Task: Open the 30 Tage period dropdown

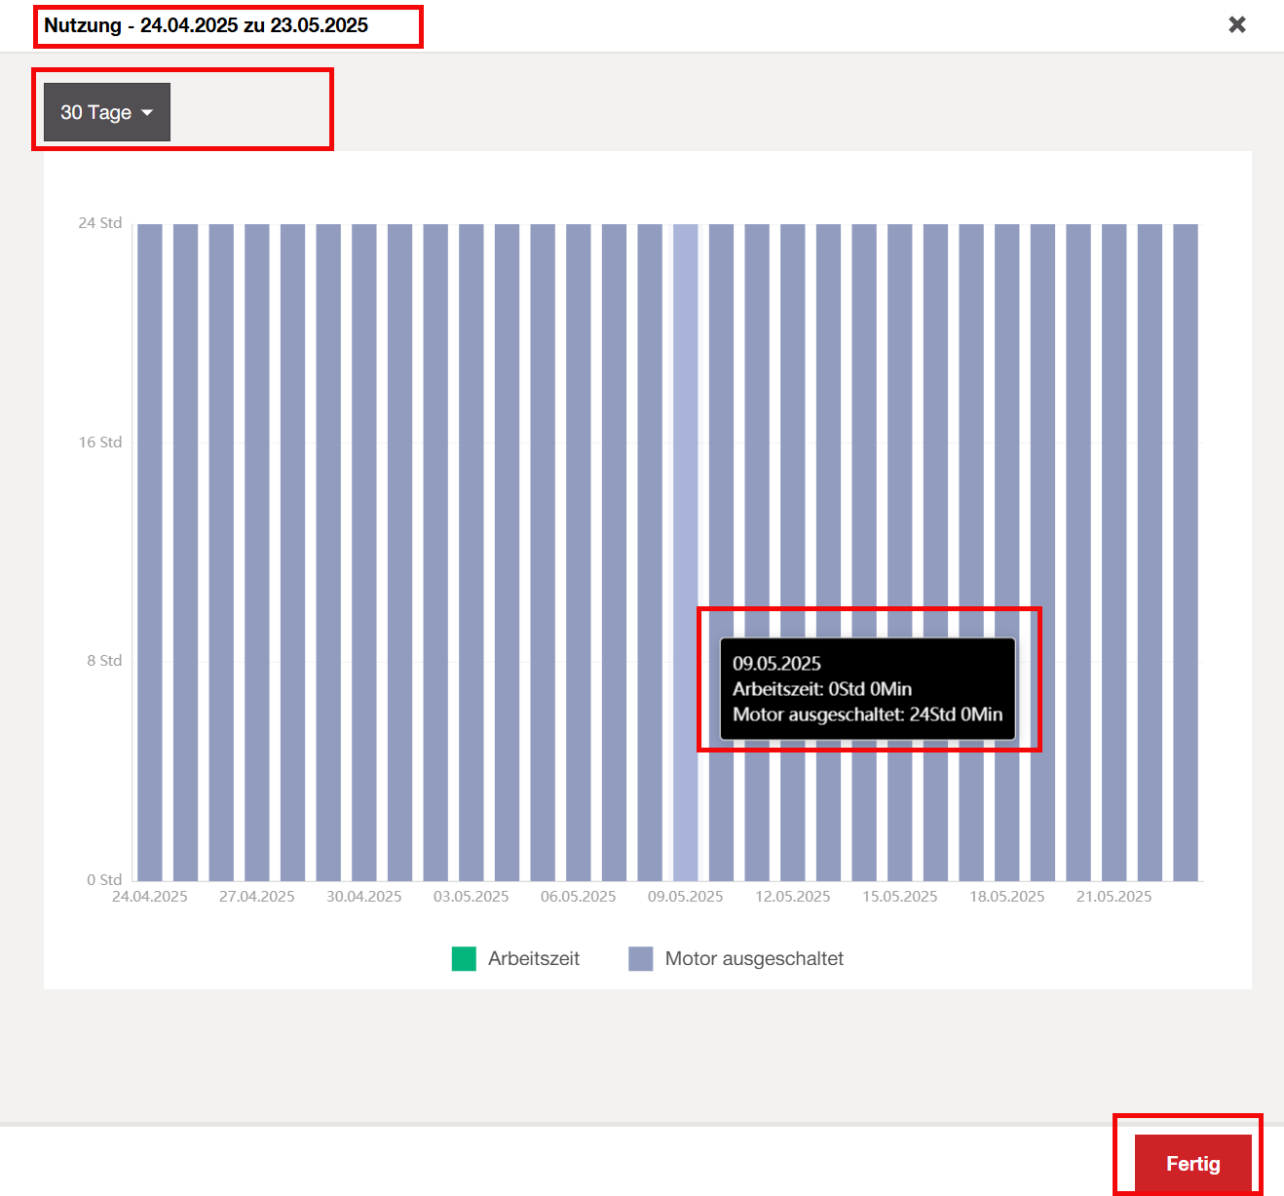Action: [106, 112]
